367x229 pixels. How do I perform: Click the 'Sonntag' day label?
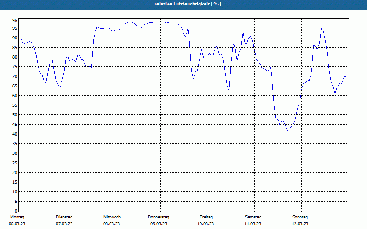pos(300,217)
